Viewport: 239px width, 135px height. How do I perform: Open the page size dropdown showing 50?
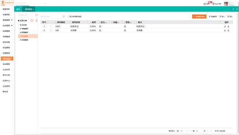click(x=179, y=131)
